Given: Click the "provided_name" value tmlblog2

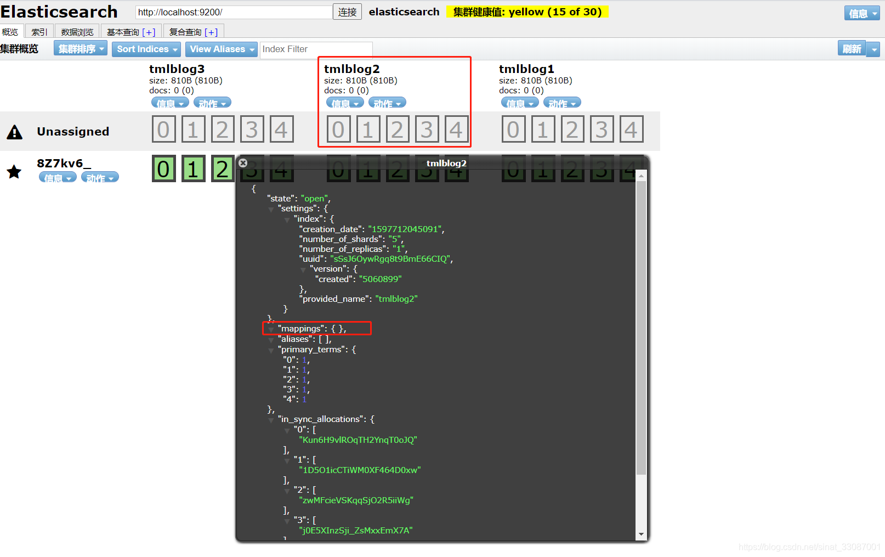Looking at the screenshot, I should 396,299.
